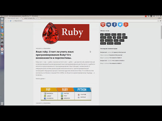Open the Trash icon in the dock
Viewport: 162px width, 121px height.
[x=2, y=104]
